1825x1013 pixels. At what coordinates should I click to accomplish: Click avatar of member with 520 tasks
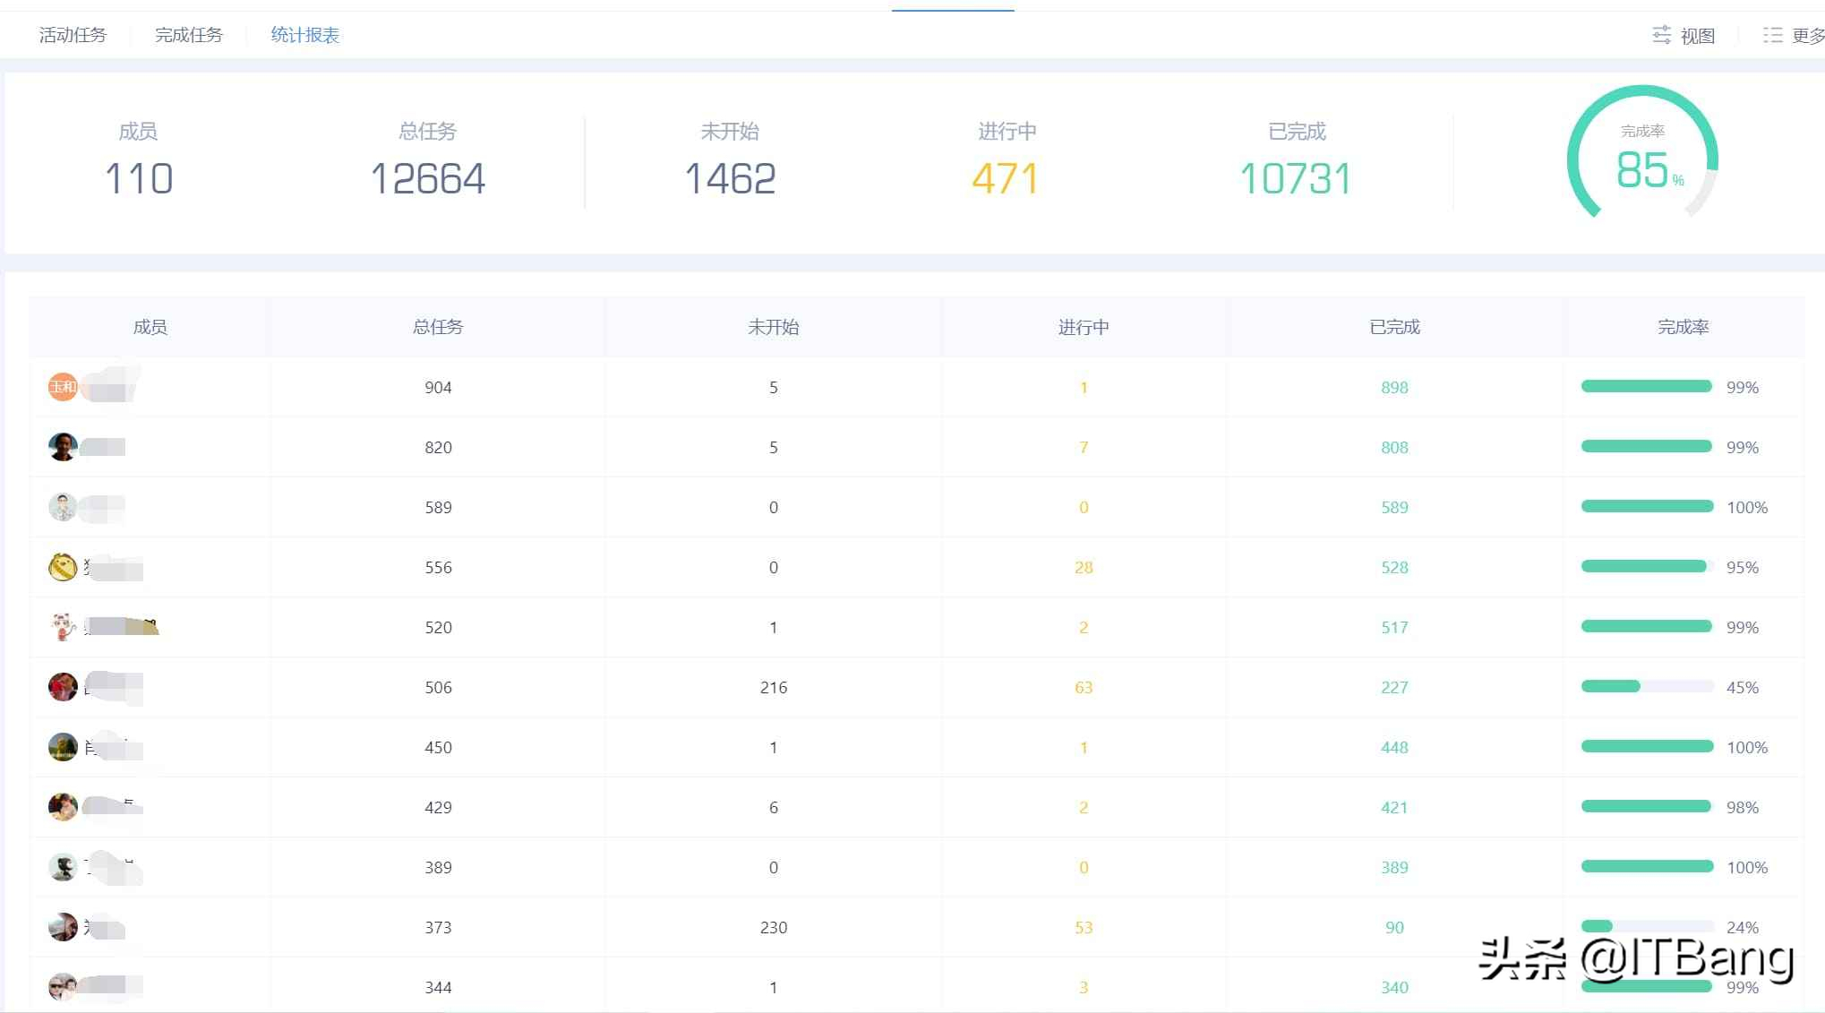pos(63,627)
